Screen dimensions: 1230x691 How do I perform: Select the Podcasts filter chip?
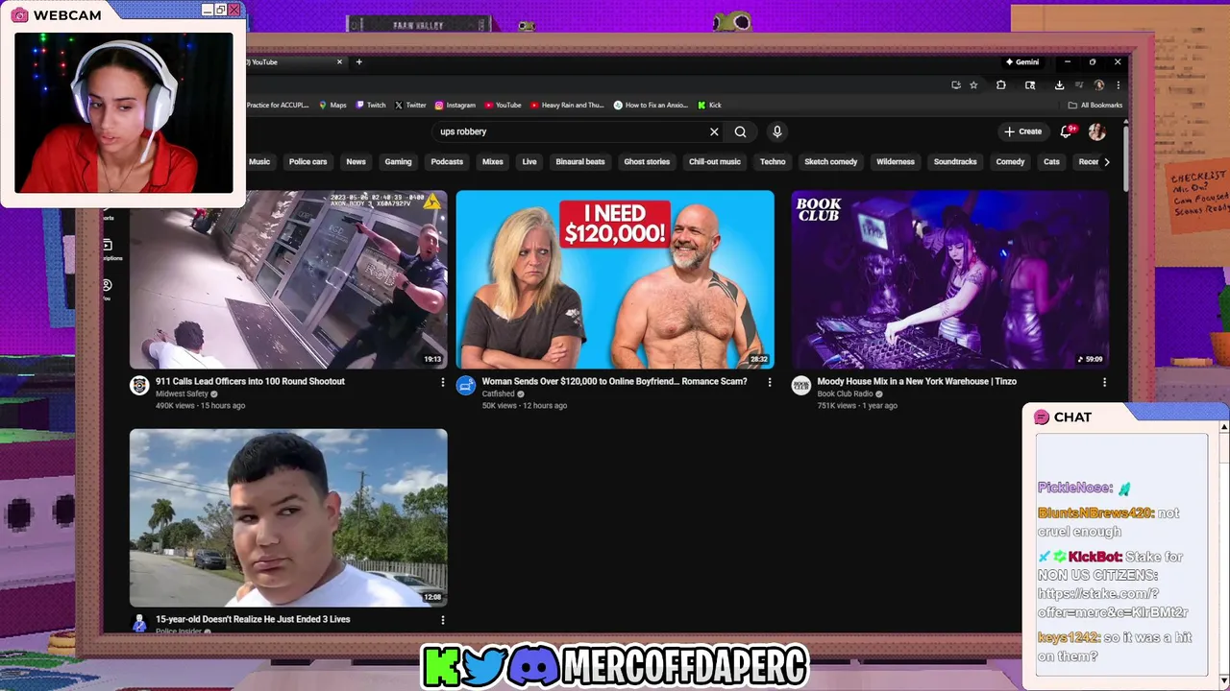(x=447, y=162)
